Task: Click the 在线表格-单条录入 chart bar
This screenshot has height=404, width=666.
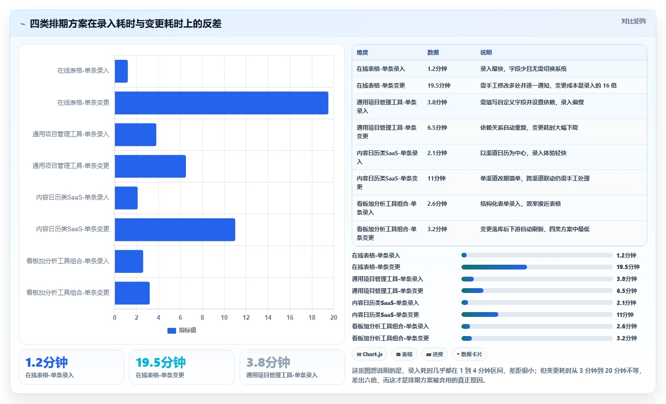Action: (x=121, y=71)
